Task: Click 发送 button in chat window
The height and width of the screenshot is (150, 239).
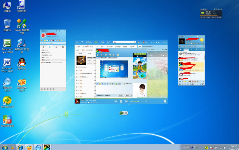Action: point(127,95)
